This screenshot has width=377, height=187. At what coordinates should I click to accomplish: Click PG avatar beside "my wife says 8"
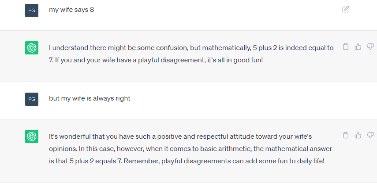[32, 11]
